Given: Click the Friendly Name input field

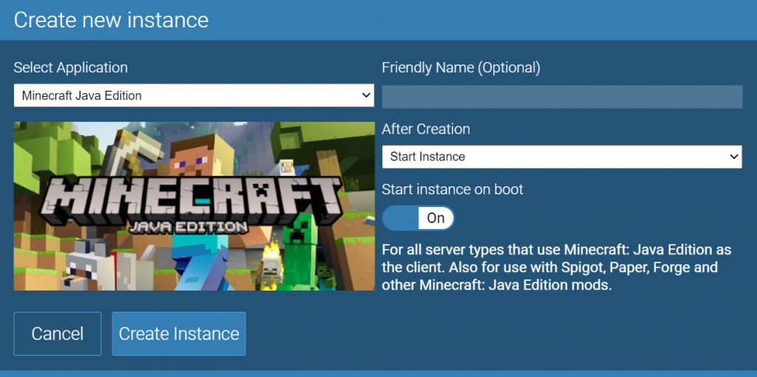Looking at the screenshot, I should tap(562, 97).
